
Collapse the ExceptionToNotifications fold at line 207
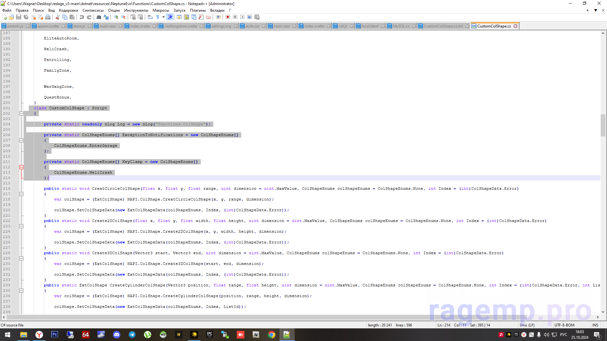click(21, 140)
